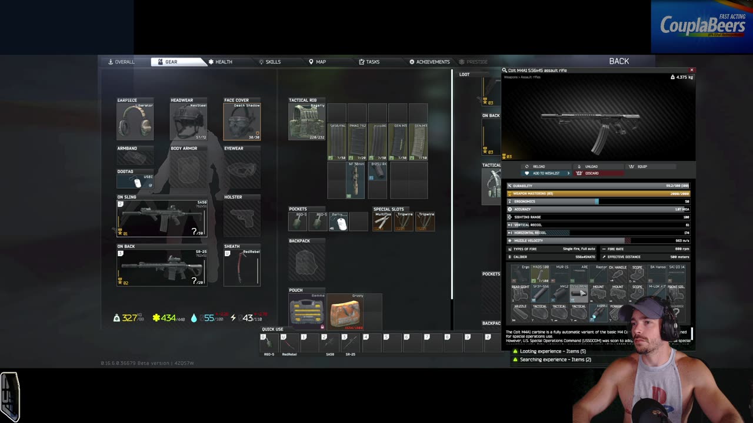Viewport: 753px width, 423px height.
Task: Click the weight indicator icon
Action: pyautogui.click(x=116, y=318)
